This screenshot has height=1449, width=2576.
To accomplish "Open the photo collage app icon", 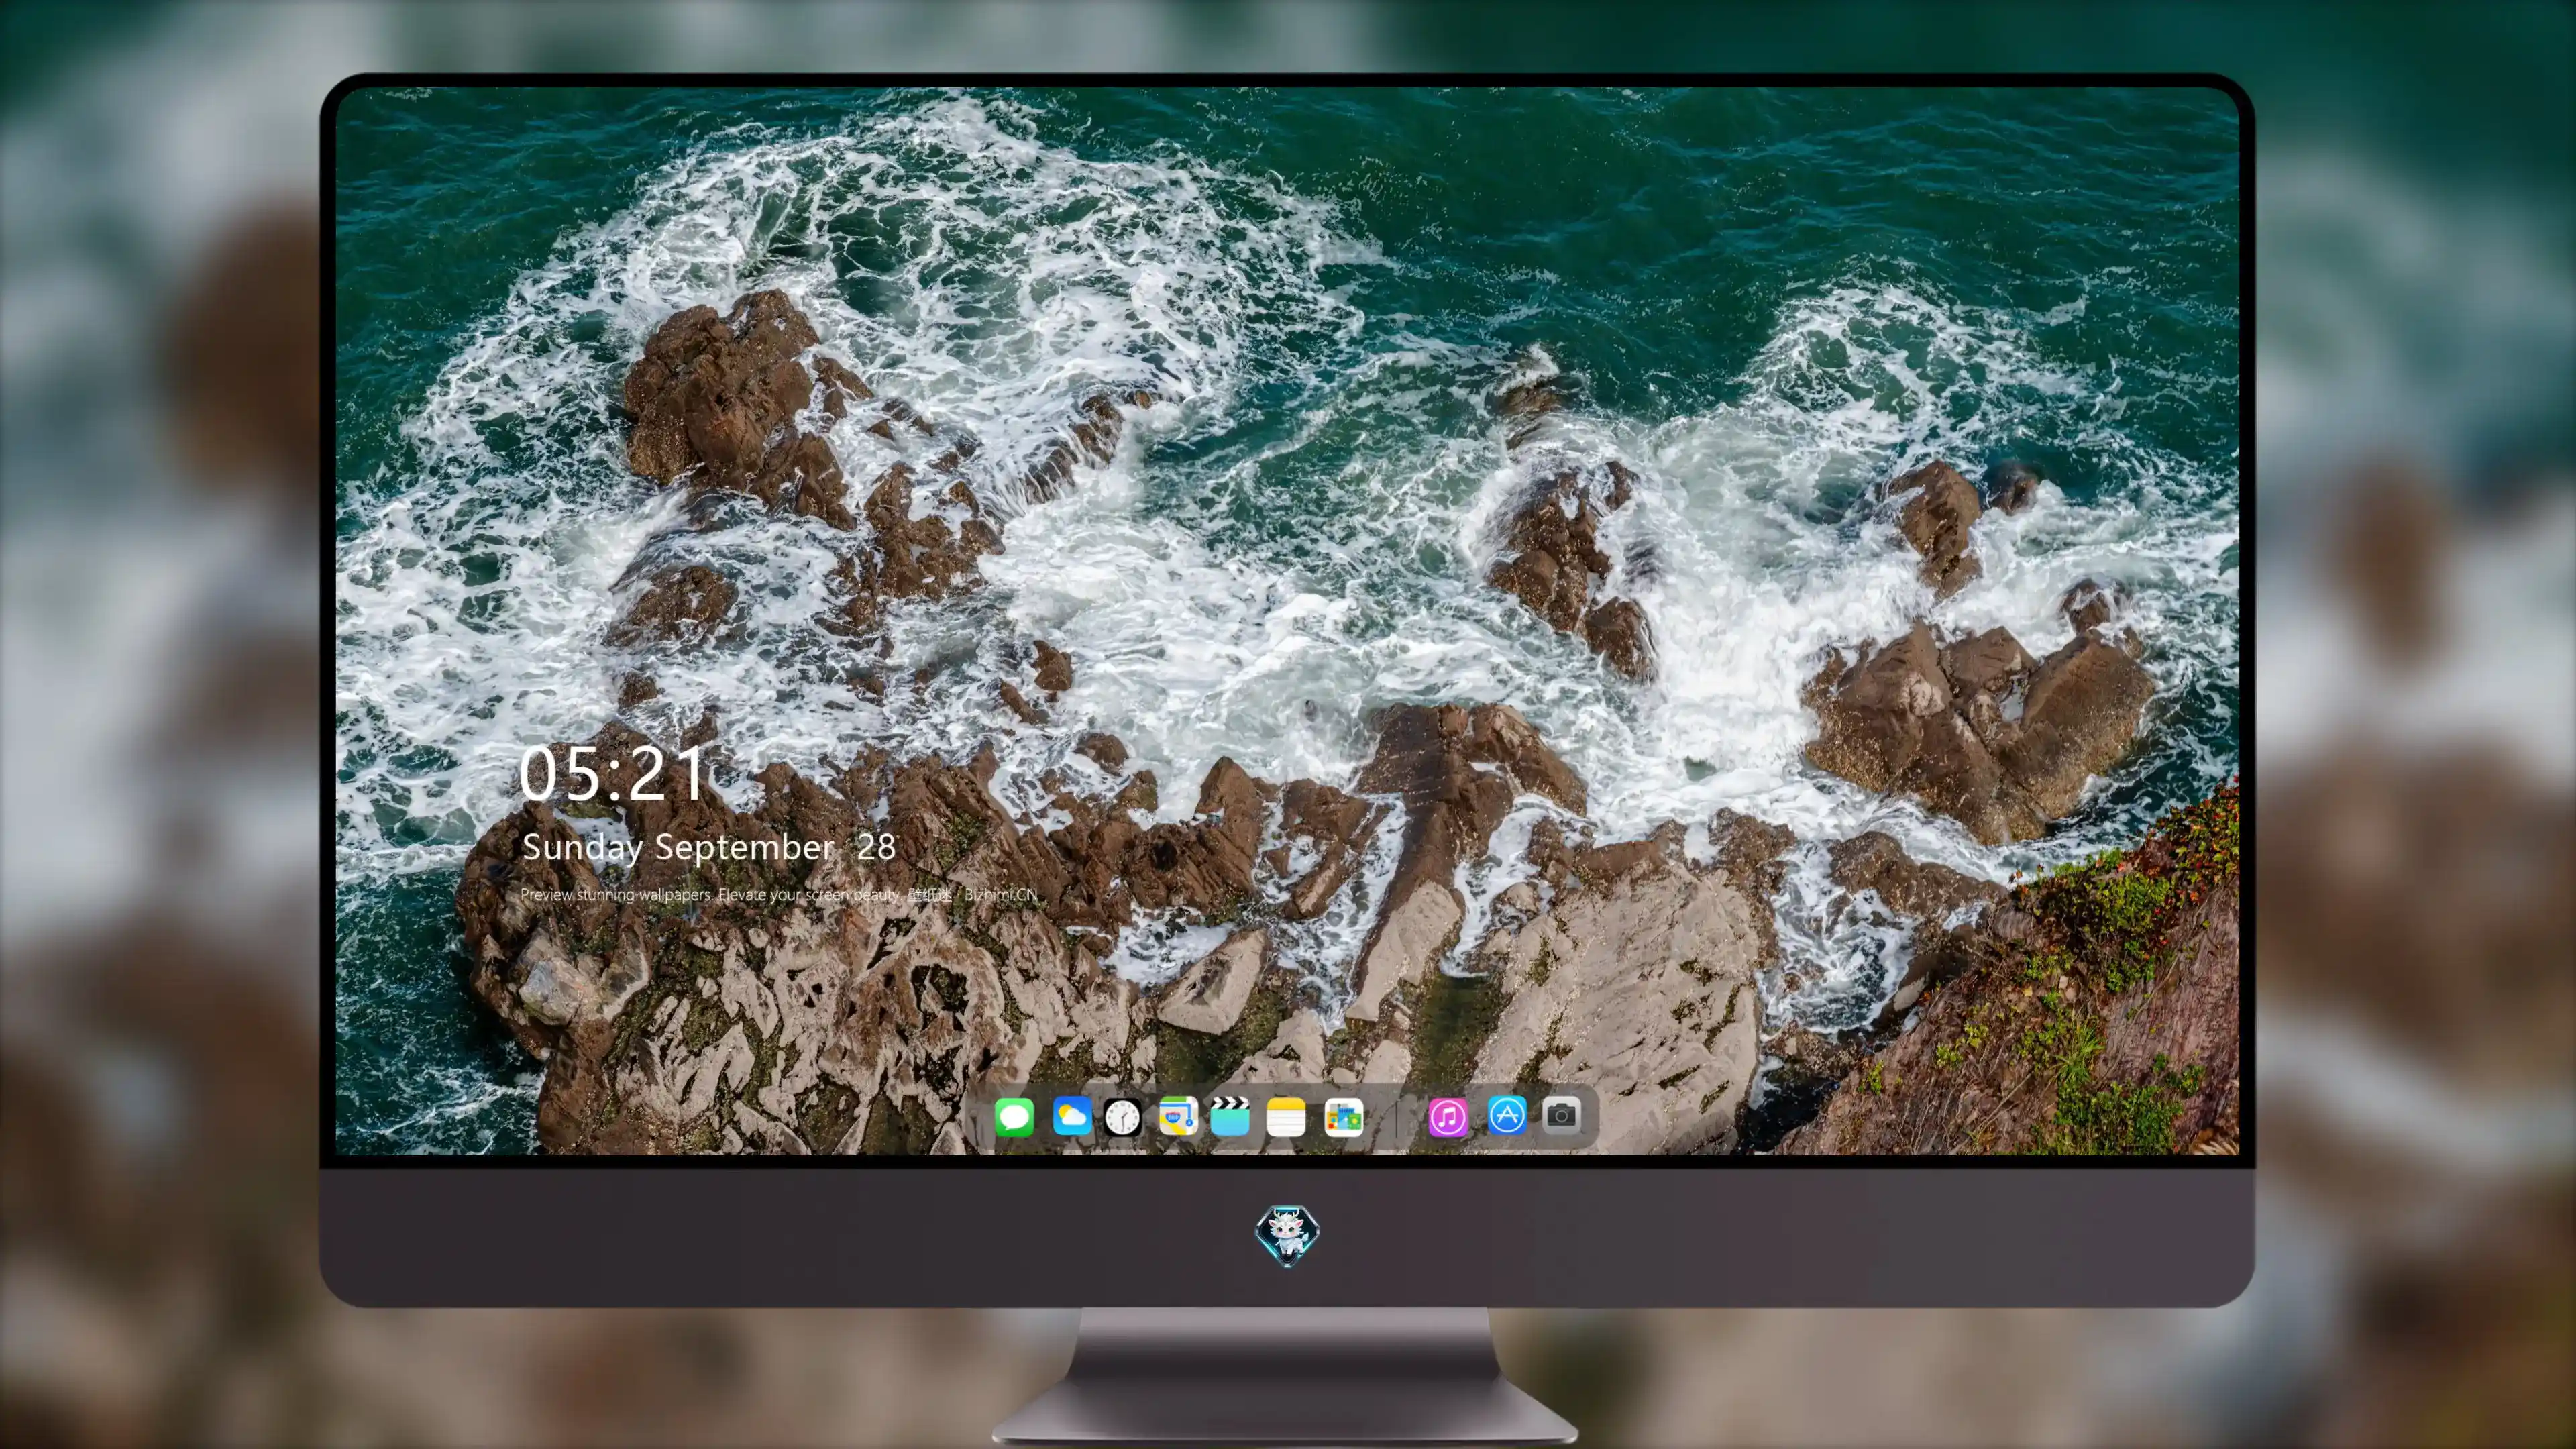I will (x=1343, y=1117).
